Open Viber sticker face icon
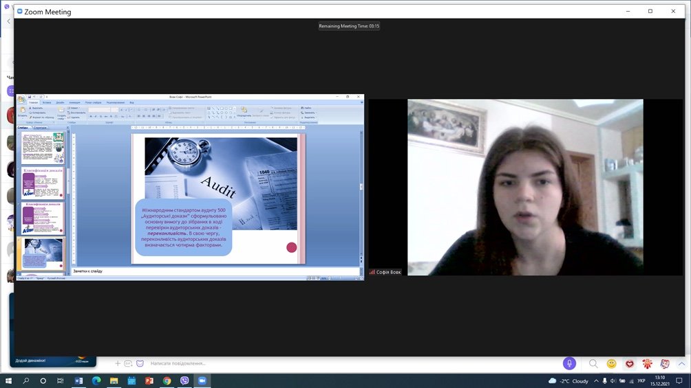 point(140,363)
